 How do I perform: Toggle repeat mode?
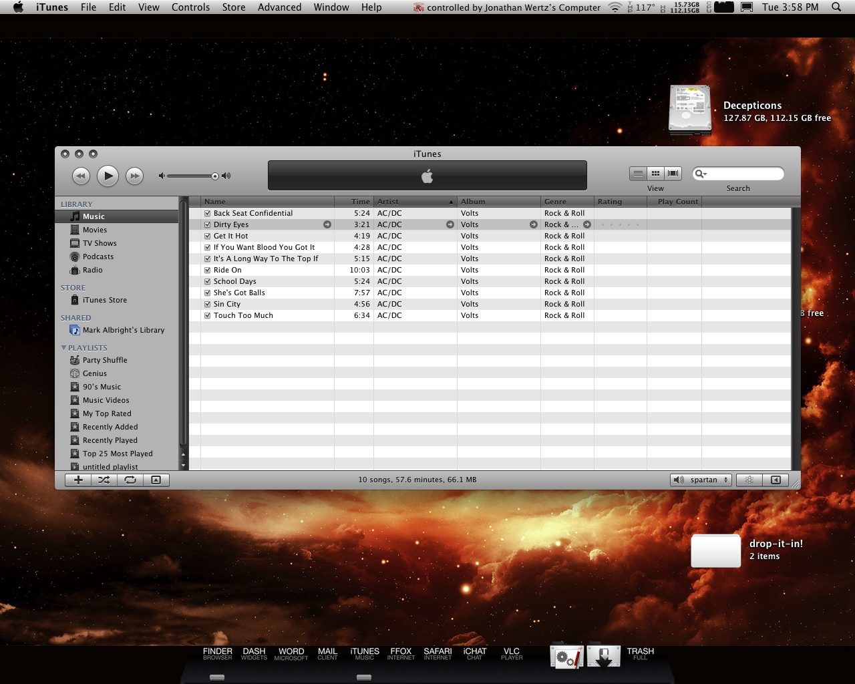130,480
